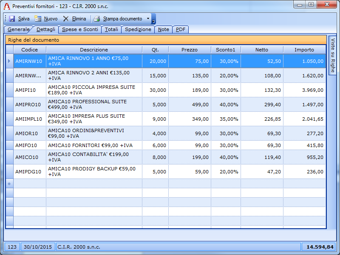The width and height of the screenshot is (340, 255).
Task: Click AMICA10 FORNITORI description cell
Action: coord(94,145)
